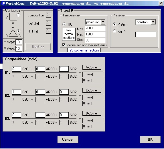The height and width of the screenshot is (149, 164).
Task: Toggle define min and max isotherms checkbox
Action: pos(64,45)
